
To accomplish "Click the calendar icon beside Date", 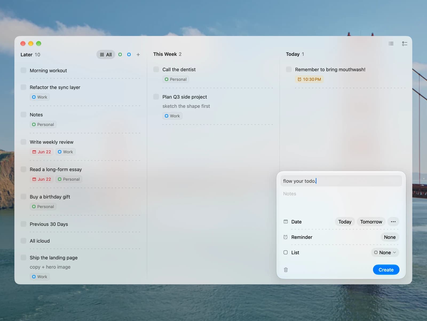I will pos(286,222).
